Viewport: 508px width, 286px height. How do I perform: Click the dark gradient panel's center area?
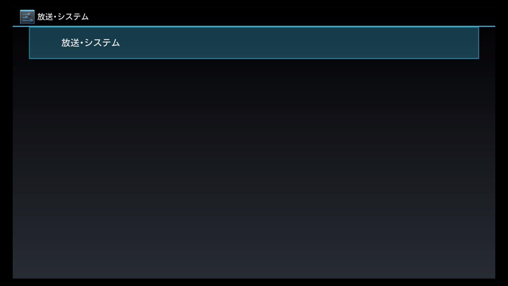click(254, 168)
